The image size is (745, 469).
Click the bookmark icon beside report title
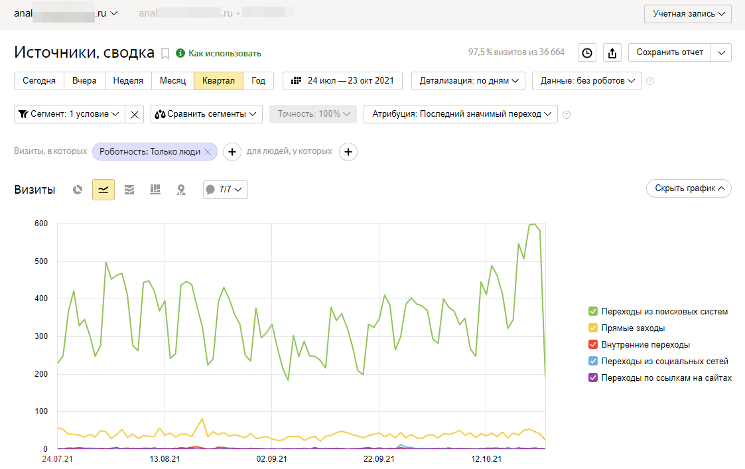pos(165,53)
